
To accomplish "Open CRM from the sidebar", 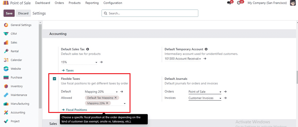I will pos(13,33).
